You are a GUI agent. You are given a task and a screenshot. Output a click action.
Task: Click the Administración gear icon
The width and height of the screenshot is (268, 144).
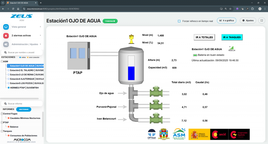(6, 44)
